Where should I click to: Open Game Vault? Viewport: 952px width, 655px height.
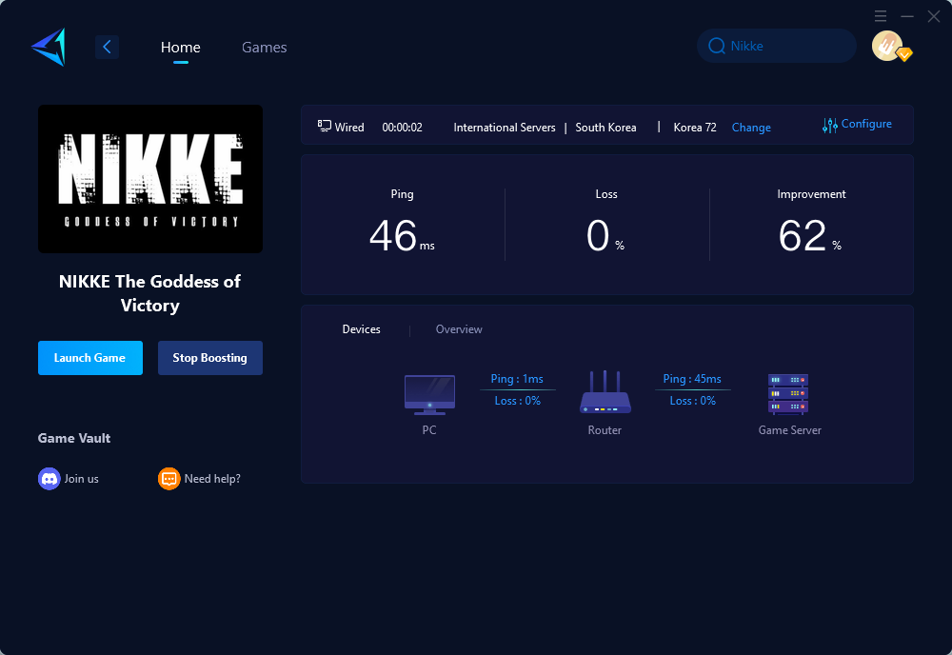tap(74, 438)
